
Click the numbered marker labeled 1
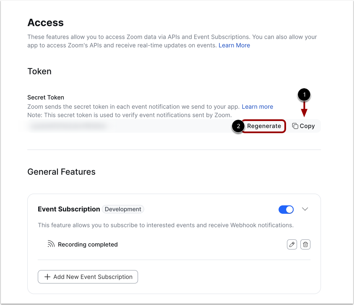tap(303, 95)
